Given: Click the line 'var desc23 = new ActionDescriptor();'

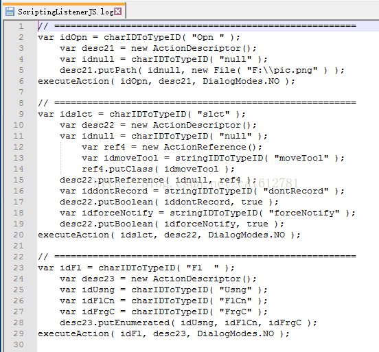Looking at the screenshot, I should (158, 279).
